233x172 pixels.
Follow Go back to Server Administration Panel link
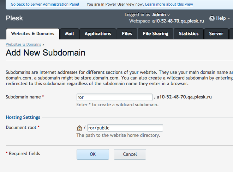click(45, 4)
